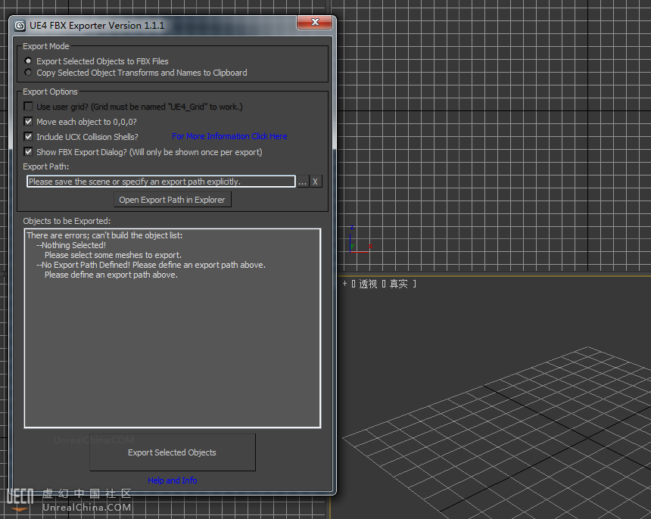The width and height of the screenshot is (651, 519).
Task: Click the axis tripod in the top viewport
Action: [360, 240]
